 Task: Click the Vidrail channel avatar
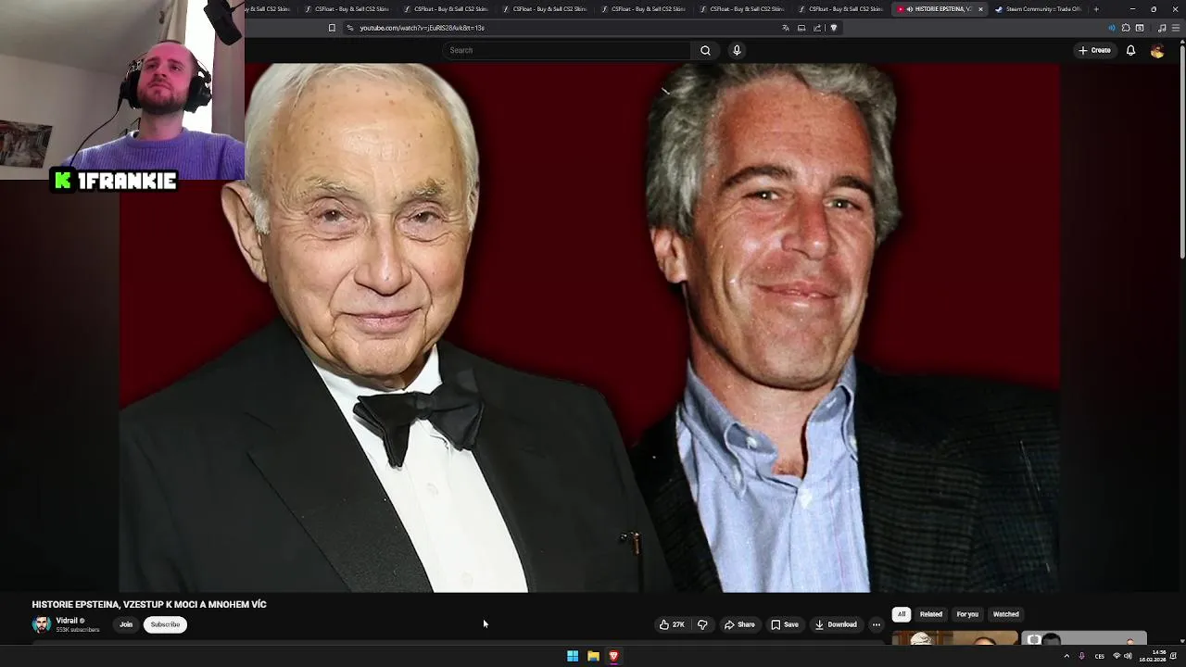[x=42, y=624]
